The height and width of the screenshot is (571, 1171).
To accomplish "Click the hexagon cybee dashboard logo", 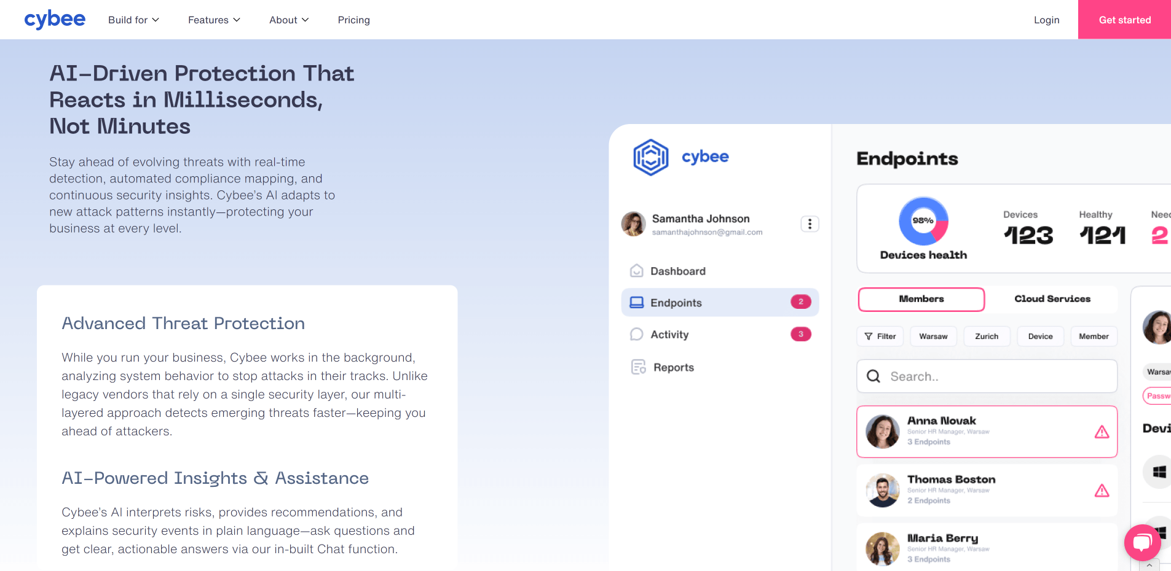I will click(650, 157).
